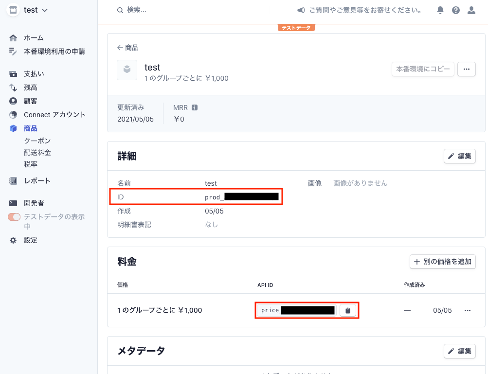Expand the test workspace switcher dropdown
This screenshot has height=374, width=488.
(x=28, y=10)
